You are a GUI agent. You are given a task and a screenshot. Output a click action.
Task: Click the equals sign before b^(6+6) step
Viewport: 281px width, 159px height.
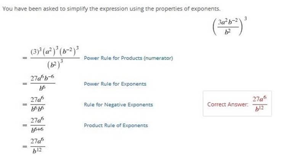(x=25, y=126)
